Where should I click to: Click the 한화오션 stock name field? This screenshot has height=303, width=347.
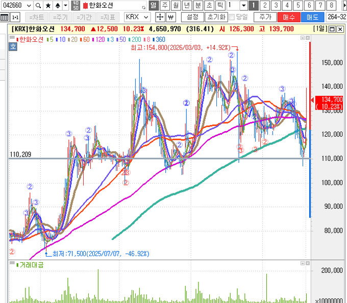(x=114, y=6)
